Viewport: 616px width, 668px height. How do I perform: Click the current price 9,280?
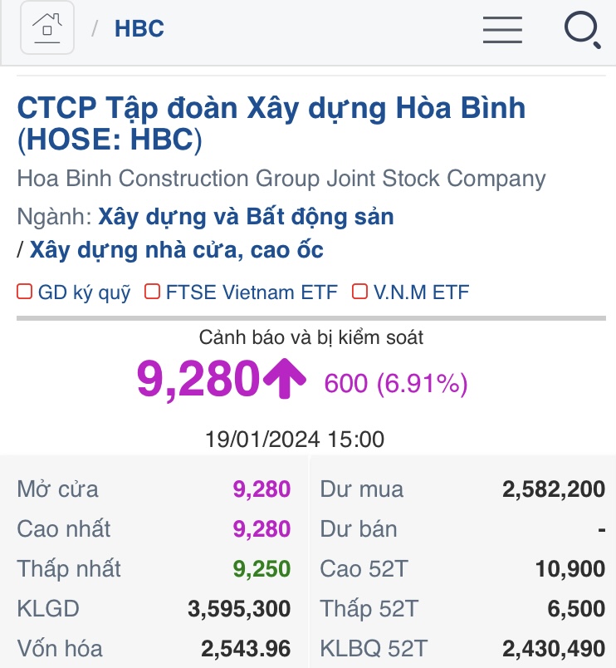198,381
